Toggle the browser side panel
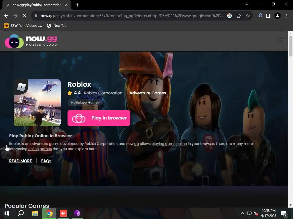Image resolution: width=293 pixels, height=219 pixels. click(268, 16)
